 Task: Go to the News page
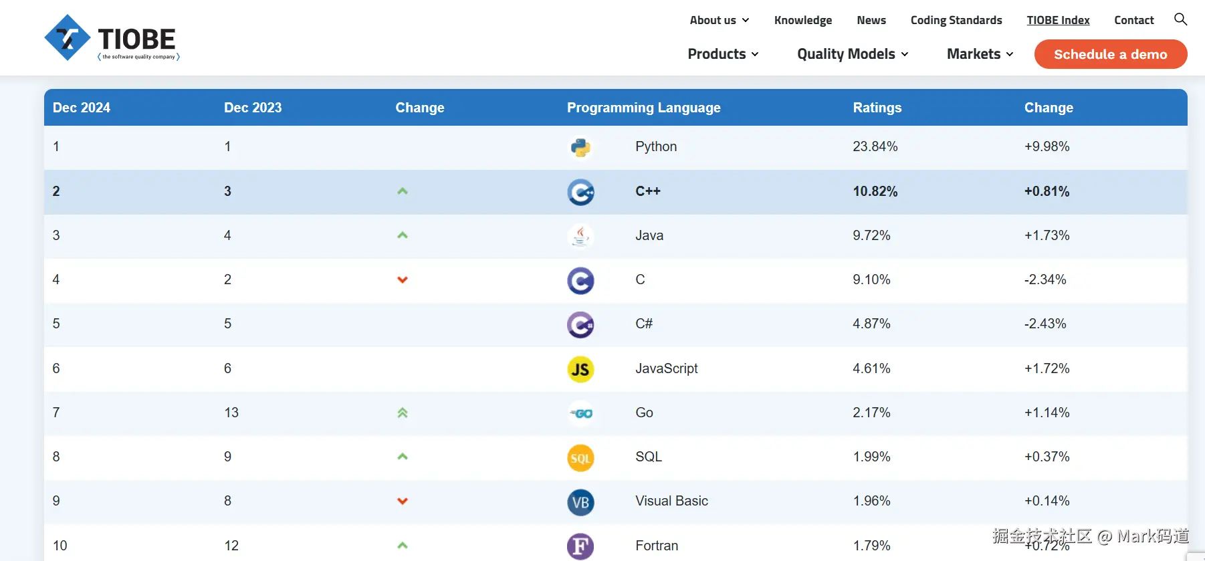(x=871, y=20)
